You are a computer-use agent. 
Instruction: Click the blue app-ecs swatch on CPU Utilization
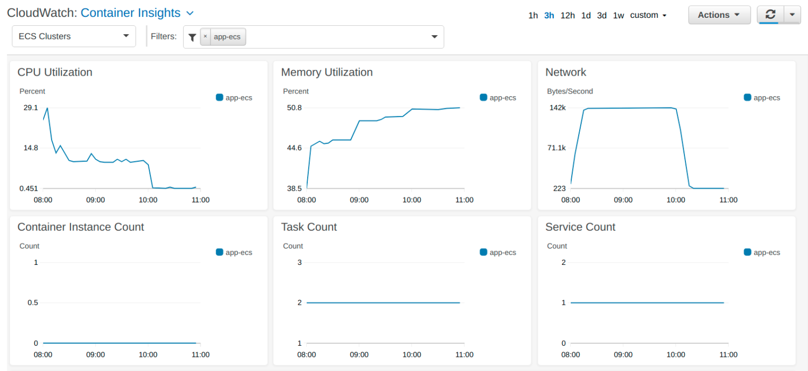click(219, 97)
